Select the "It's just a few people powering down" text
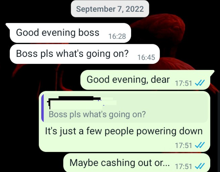Image resolution: width=220 pixels, height=172 pixels. coord(124,131)
